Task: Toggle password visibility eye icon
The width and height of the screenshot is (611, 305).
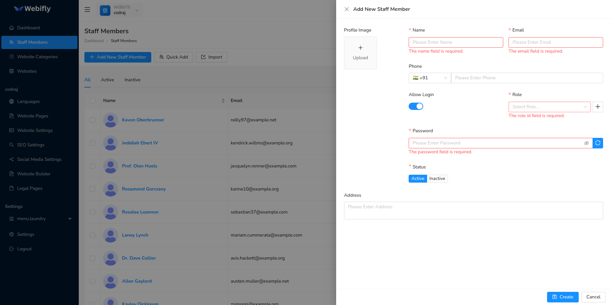Action: pyautogui.click(x=586, y=143)
